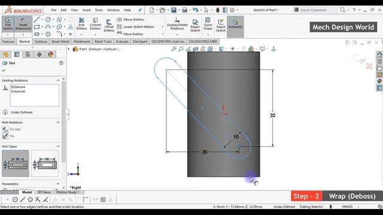
Task: Click Mirror Entities
Action: pyautogui.click(x=130, y=20)
